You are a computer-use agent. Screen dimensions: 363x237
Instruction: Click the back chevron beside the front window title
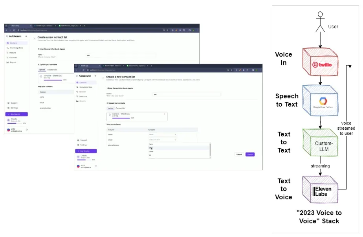pyautogui.click(x=103, y=78)
